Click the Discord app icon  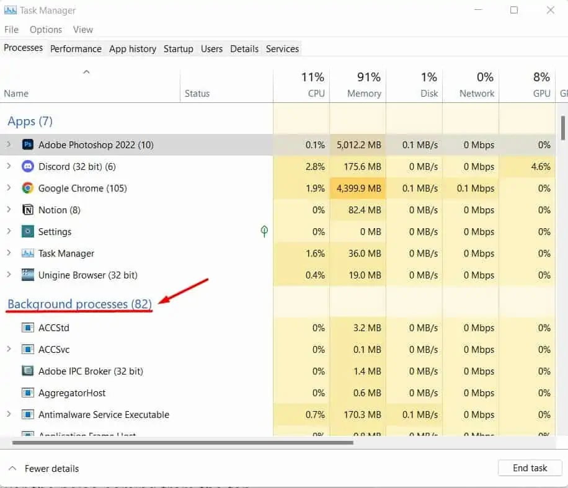[x=28, y=166]
